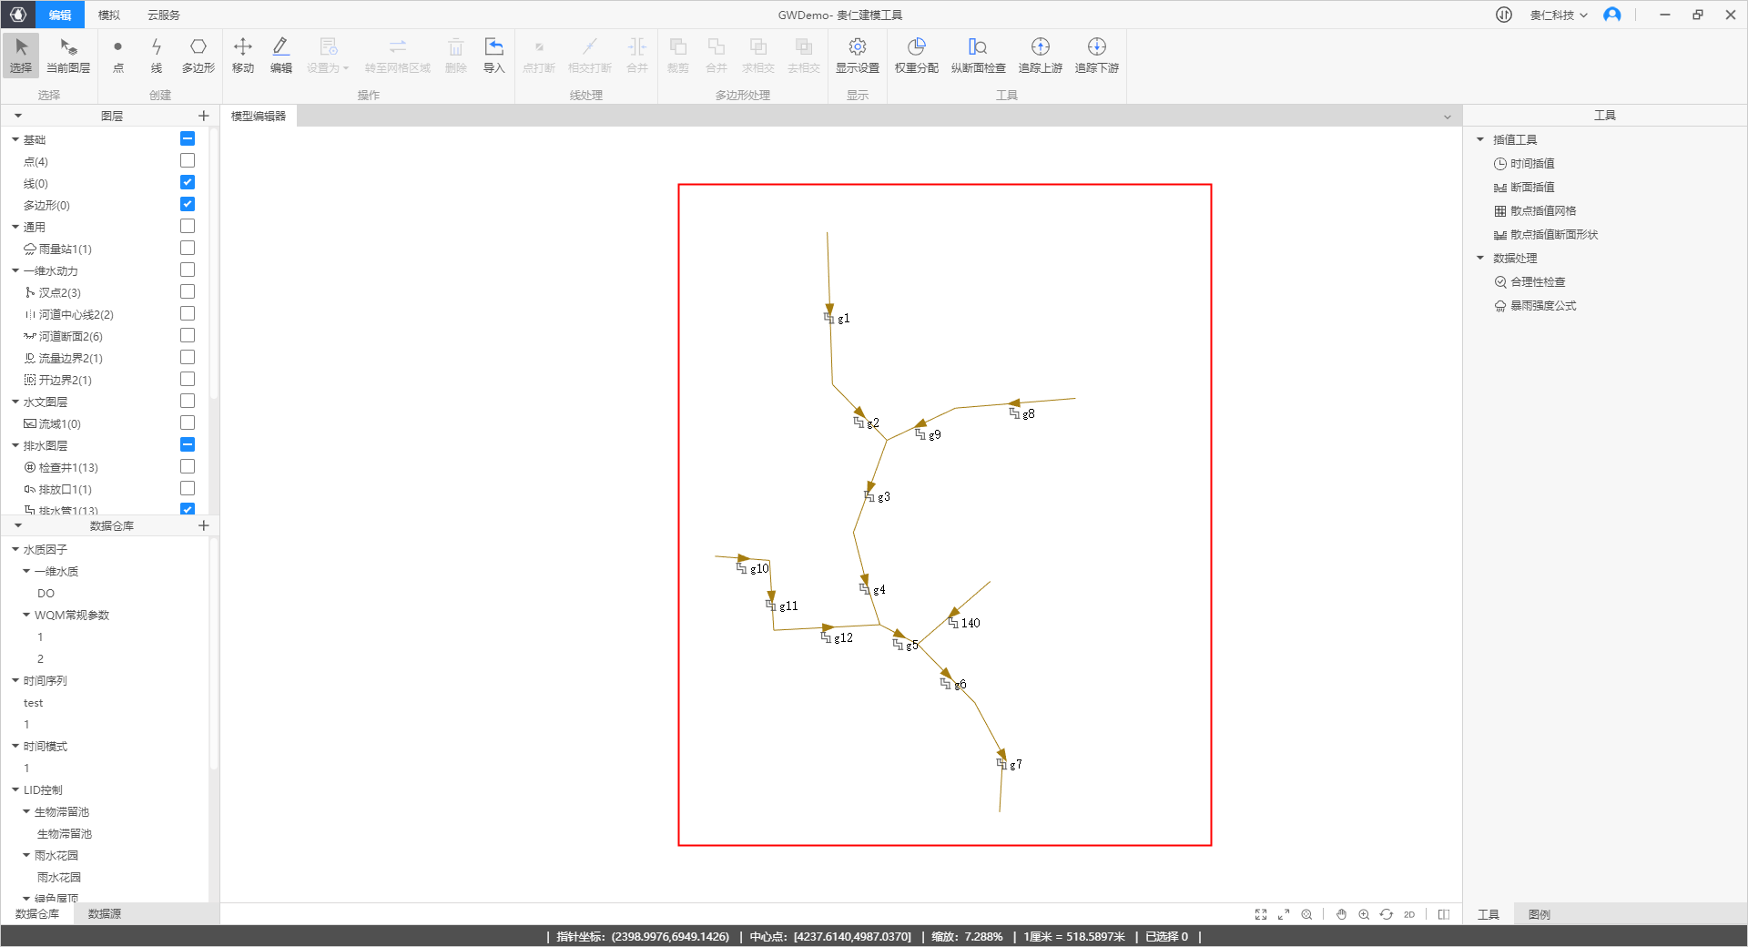Collapse the 一维水动力 layer group

[15, 270]
